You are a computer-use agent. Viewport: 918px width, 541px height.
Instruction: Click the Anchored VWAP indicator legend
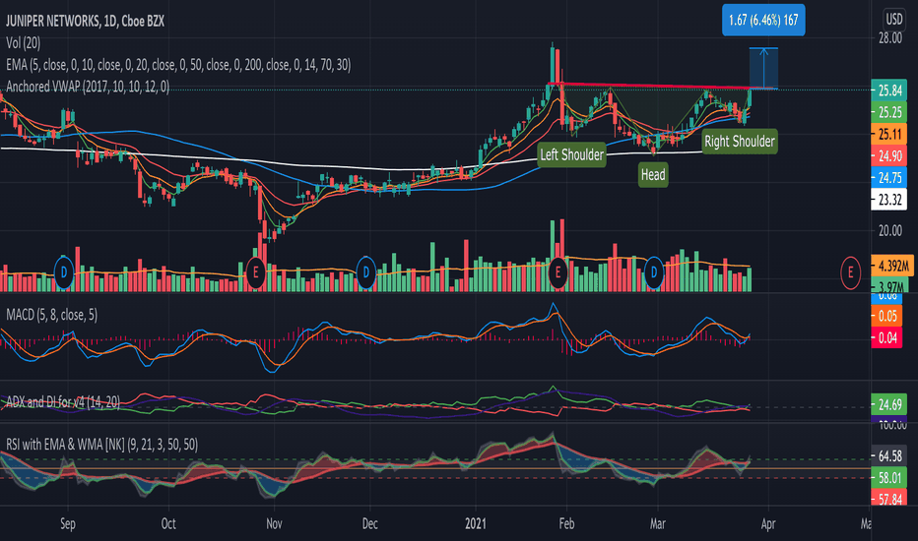point(88,87)
